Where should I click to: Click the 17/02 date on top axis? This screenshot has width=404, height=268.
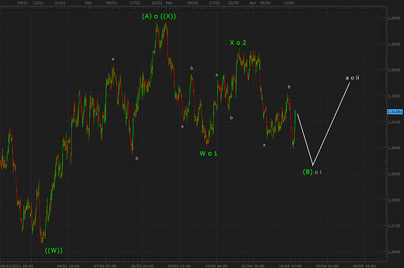tap(134, 3)
